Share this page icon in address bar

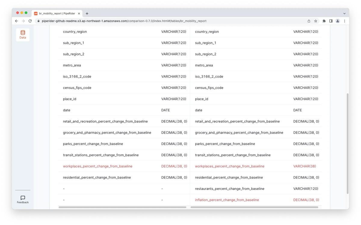click(309, 21)
